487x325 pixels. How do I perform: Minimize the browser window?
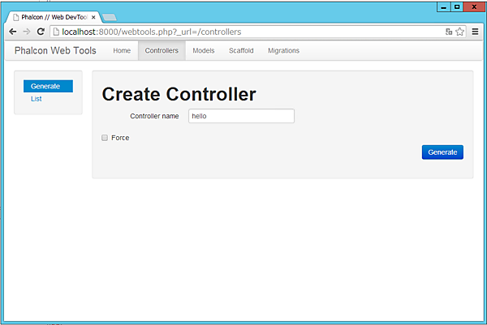click(443, 6)
